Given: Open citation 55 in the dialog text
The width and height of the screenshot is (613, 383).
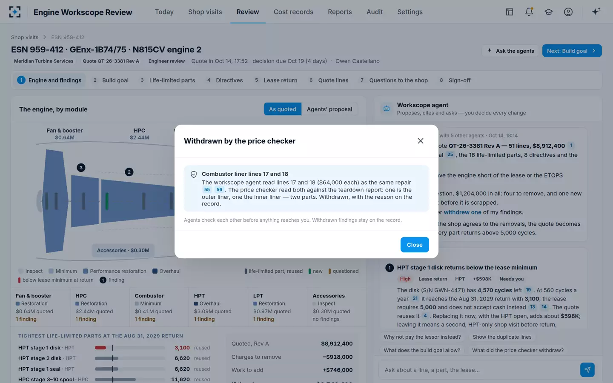Looking at the screenshot, I should pos(207,190).
